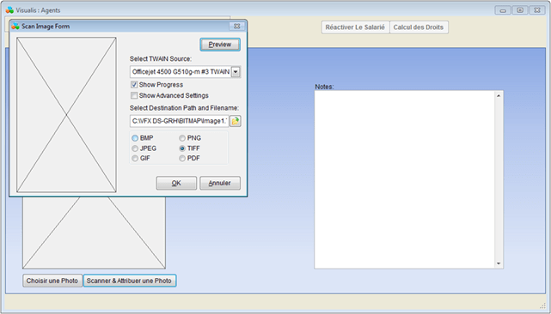Select the PDF format radio button
This screenshot has width=551, height=314.
pyautogui.click(x=182, y=158)
